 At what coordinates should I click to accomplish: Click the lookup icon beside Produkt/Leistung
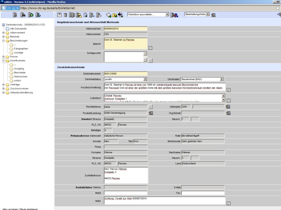pos(150,113)
